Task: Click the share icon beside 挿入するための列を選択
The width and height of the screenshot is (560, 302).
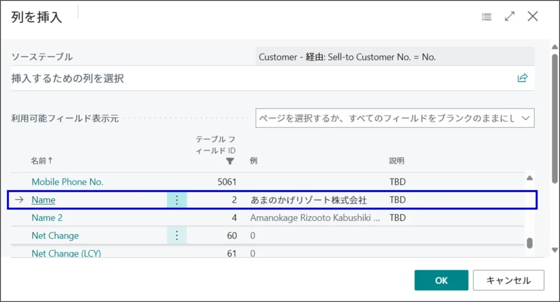Action: pos(522,78)
